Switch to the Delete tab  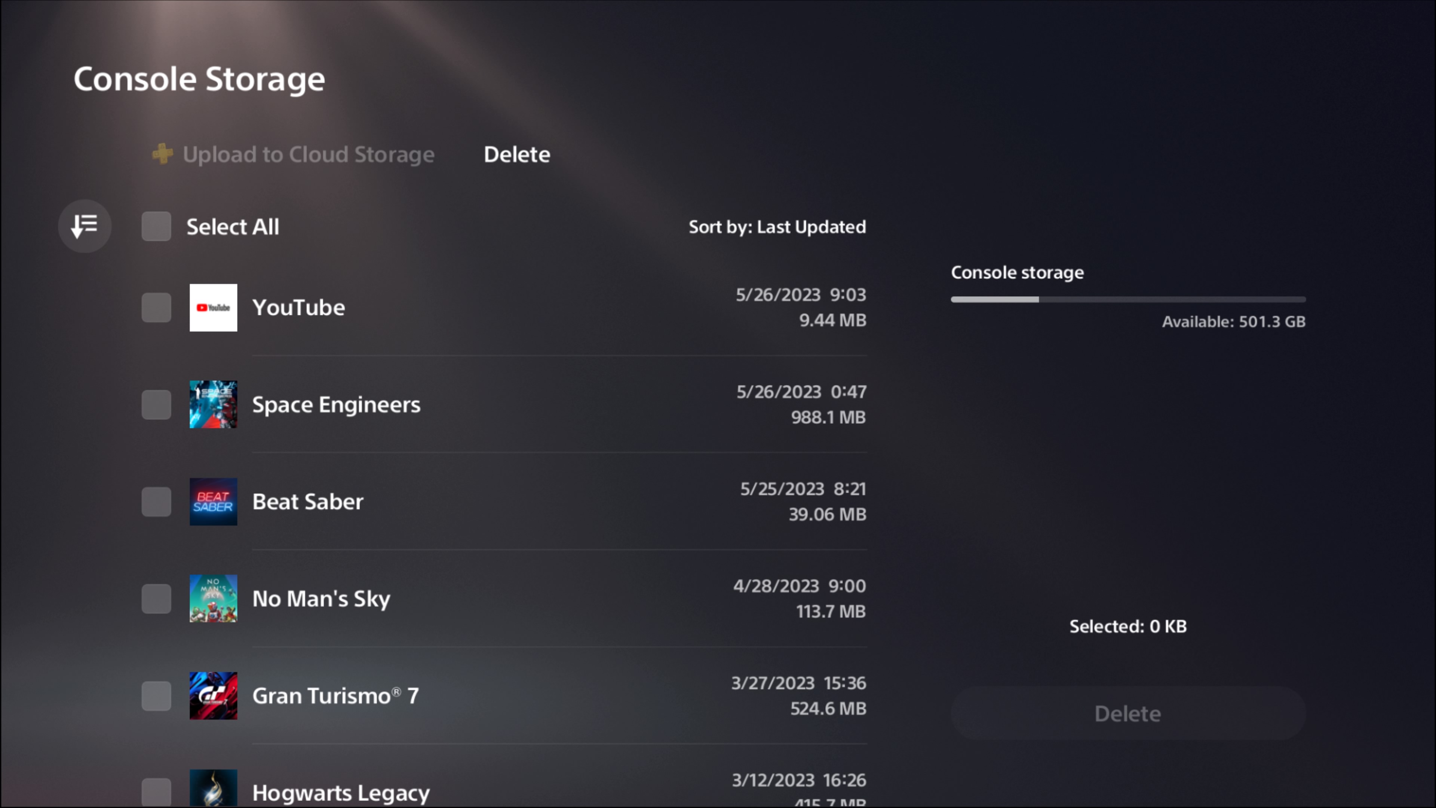click(x=517, y=154)
